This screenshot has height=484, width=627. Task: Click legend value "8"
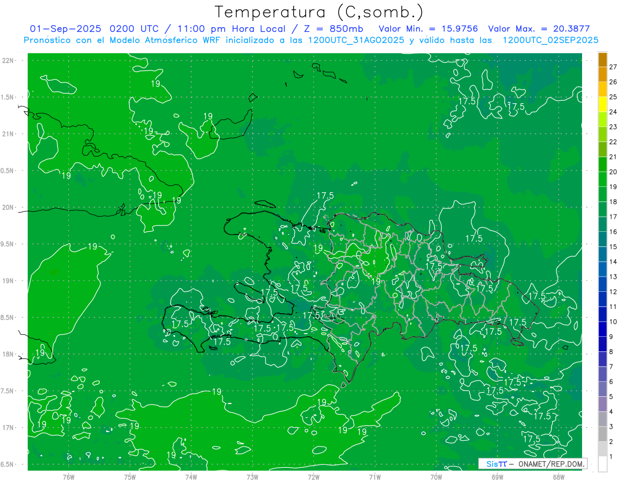(x=611, y=352)
